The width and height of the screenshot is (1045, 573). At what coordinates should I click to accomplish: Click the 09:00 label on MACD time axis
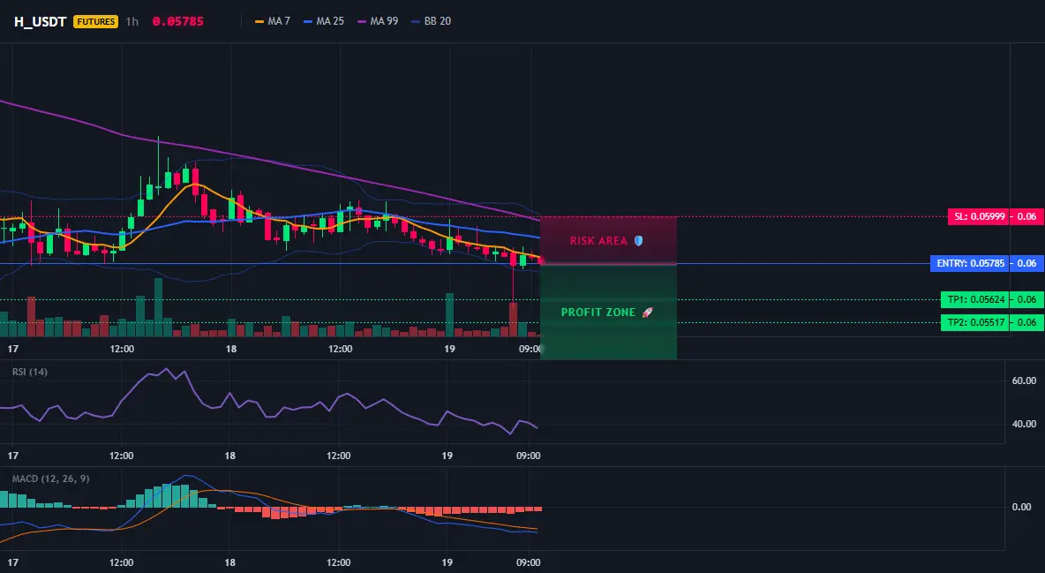click(529, 562)
